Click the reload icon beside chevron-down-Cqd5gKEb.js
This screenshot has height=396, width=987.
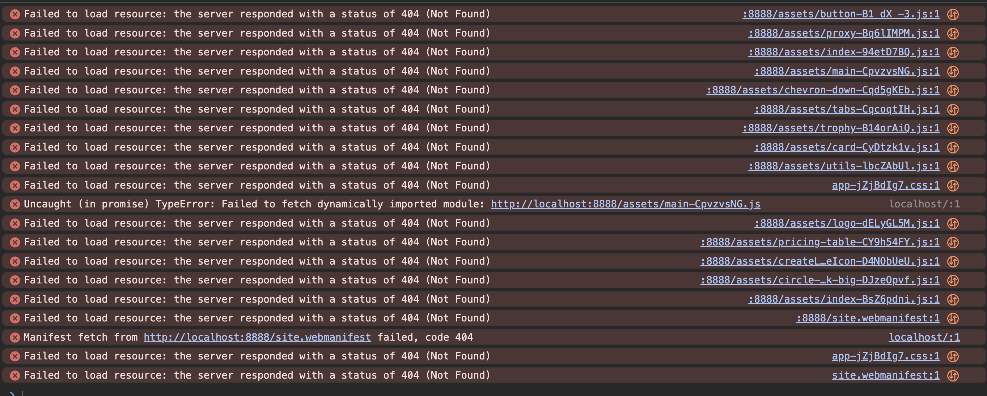pos(953,90)
